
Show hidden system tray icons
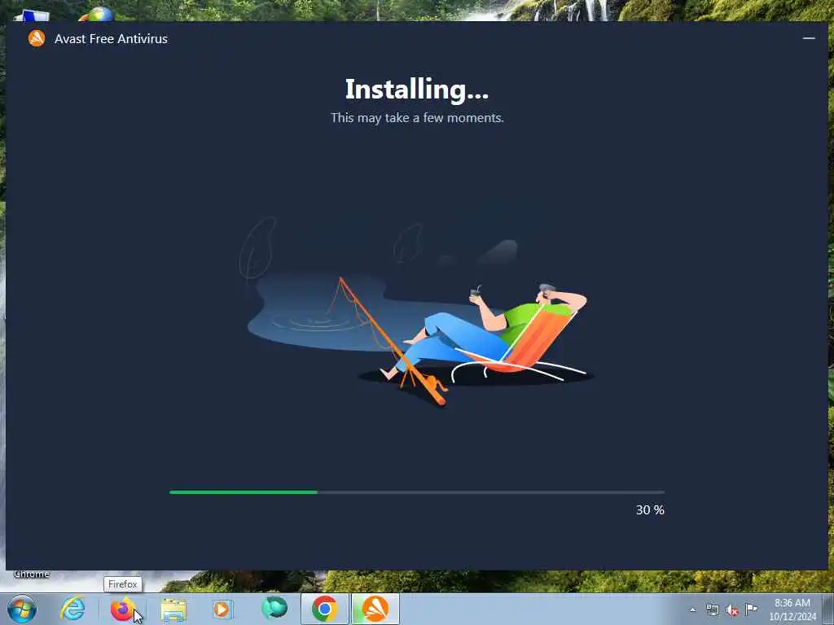692,610
